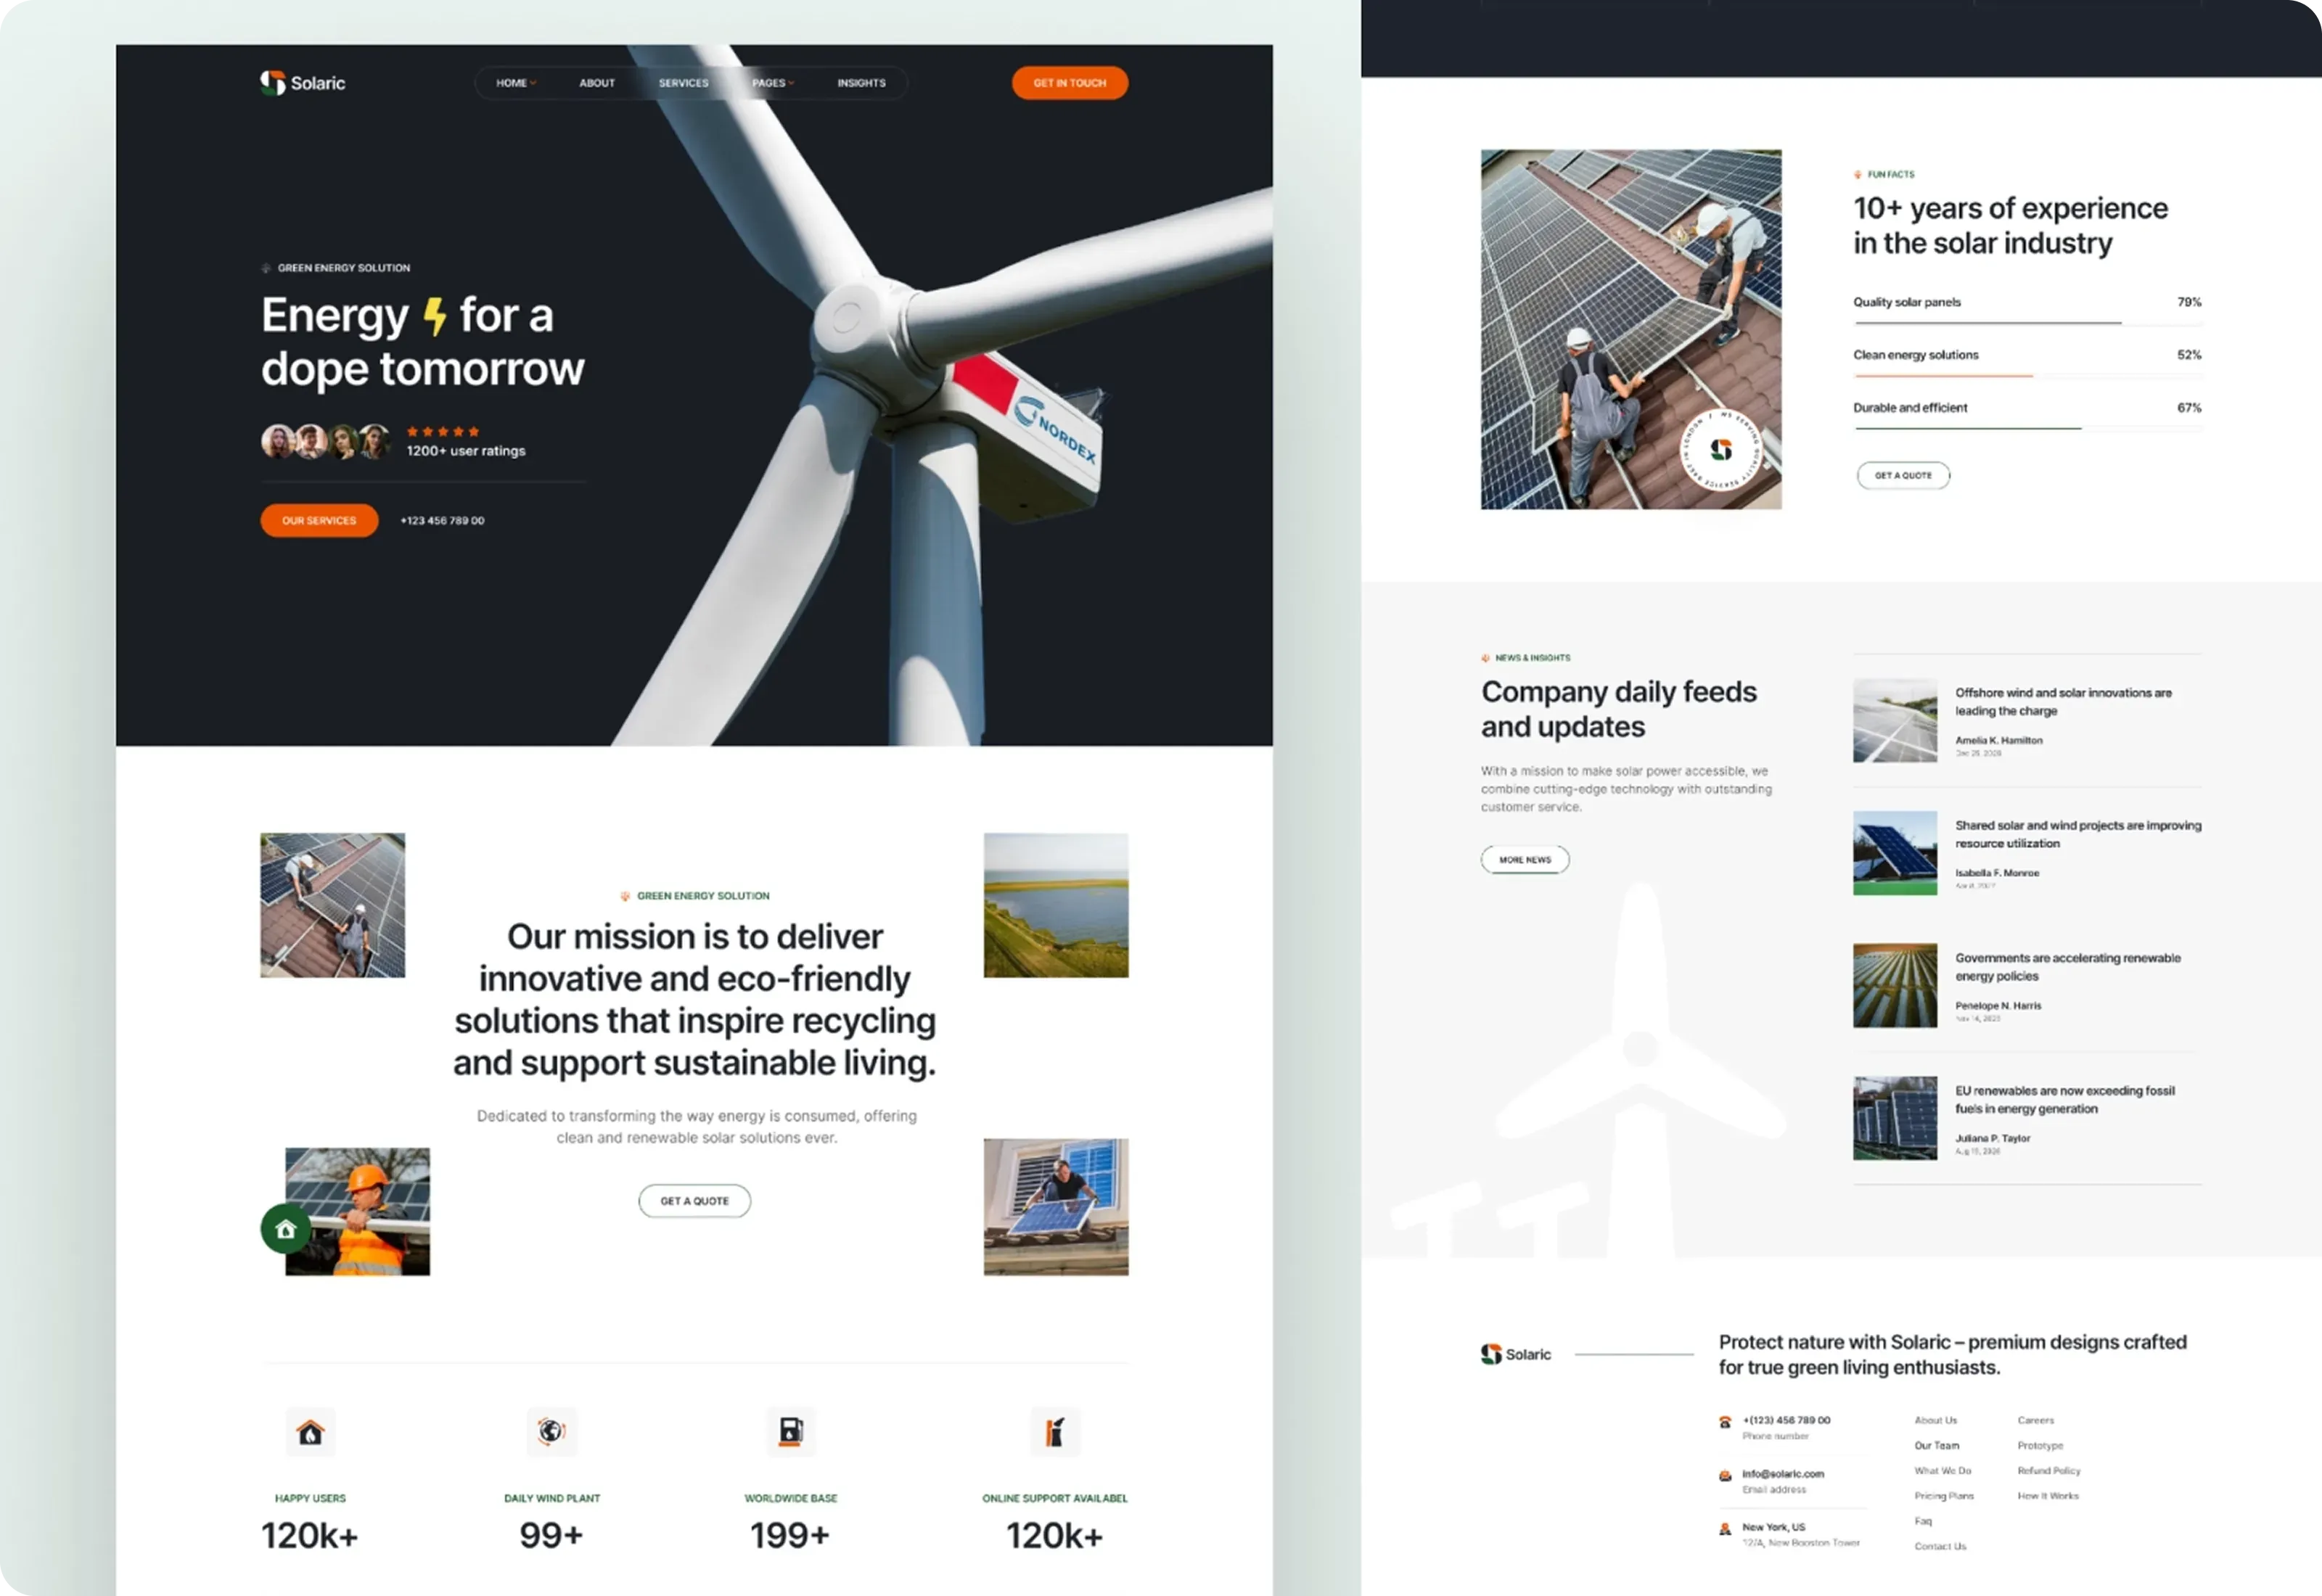This screenshot has width=2322, height=1596.
Task: Click author name Juliana P. Taylor
Action: [1993, 1139]
